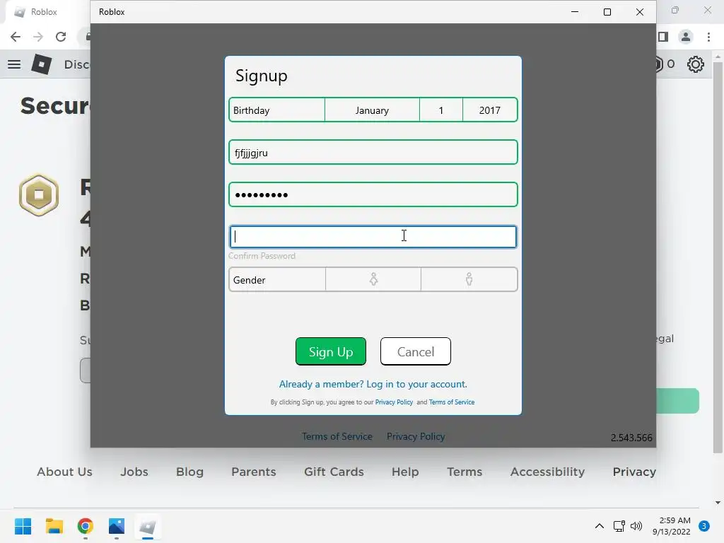Select the Roblox browser tab

click(45, 13)
